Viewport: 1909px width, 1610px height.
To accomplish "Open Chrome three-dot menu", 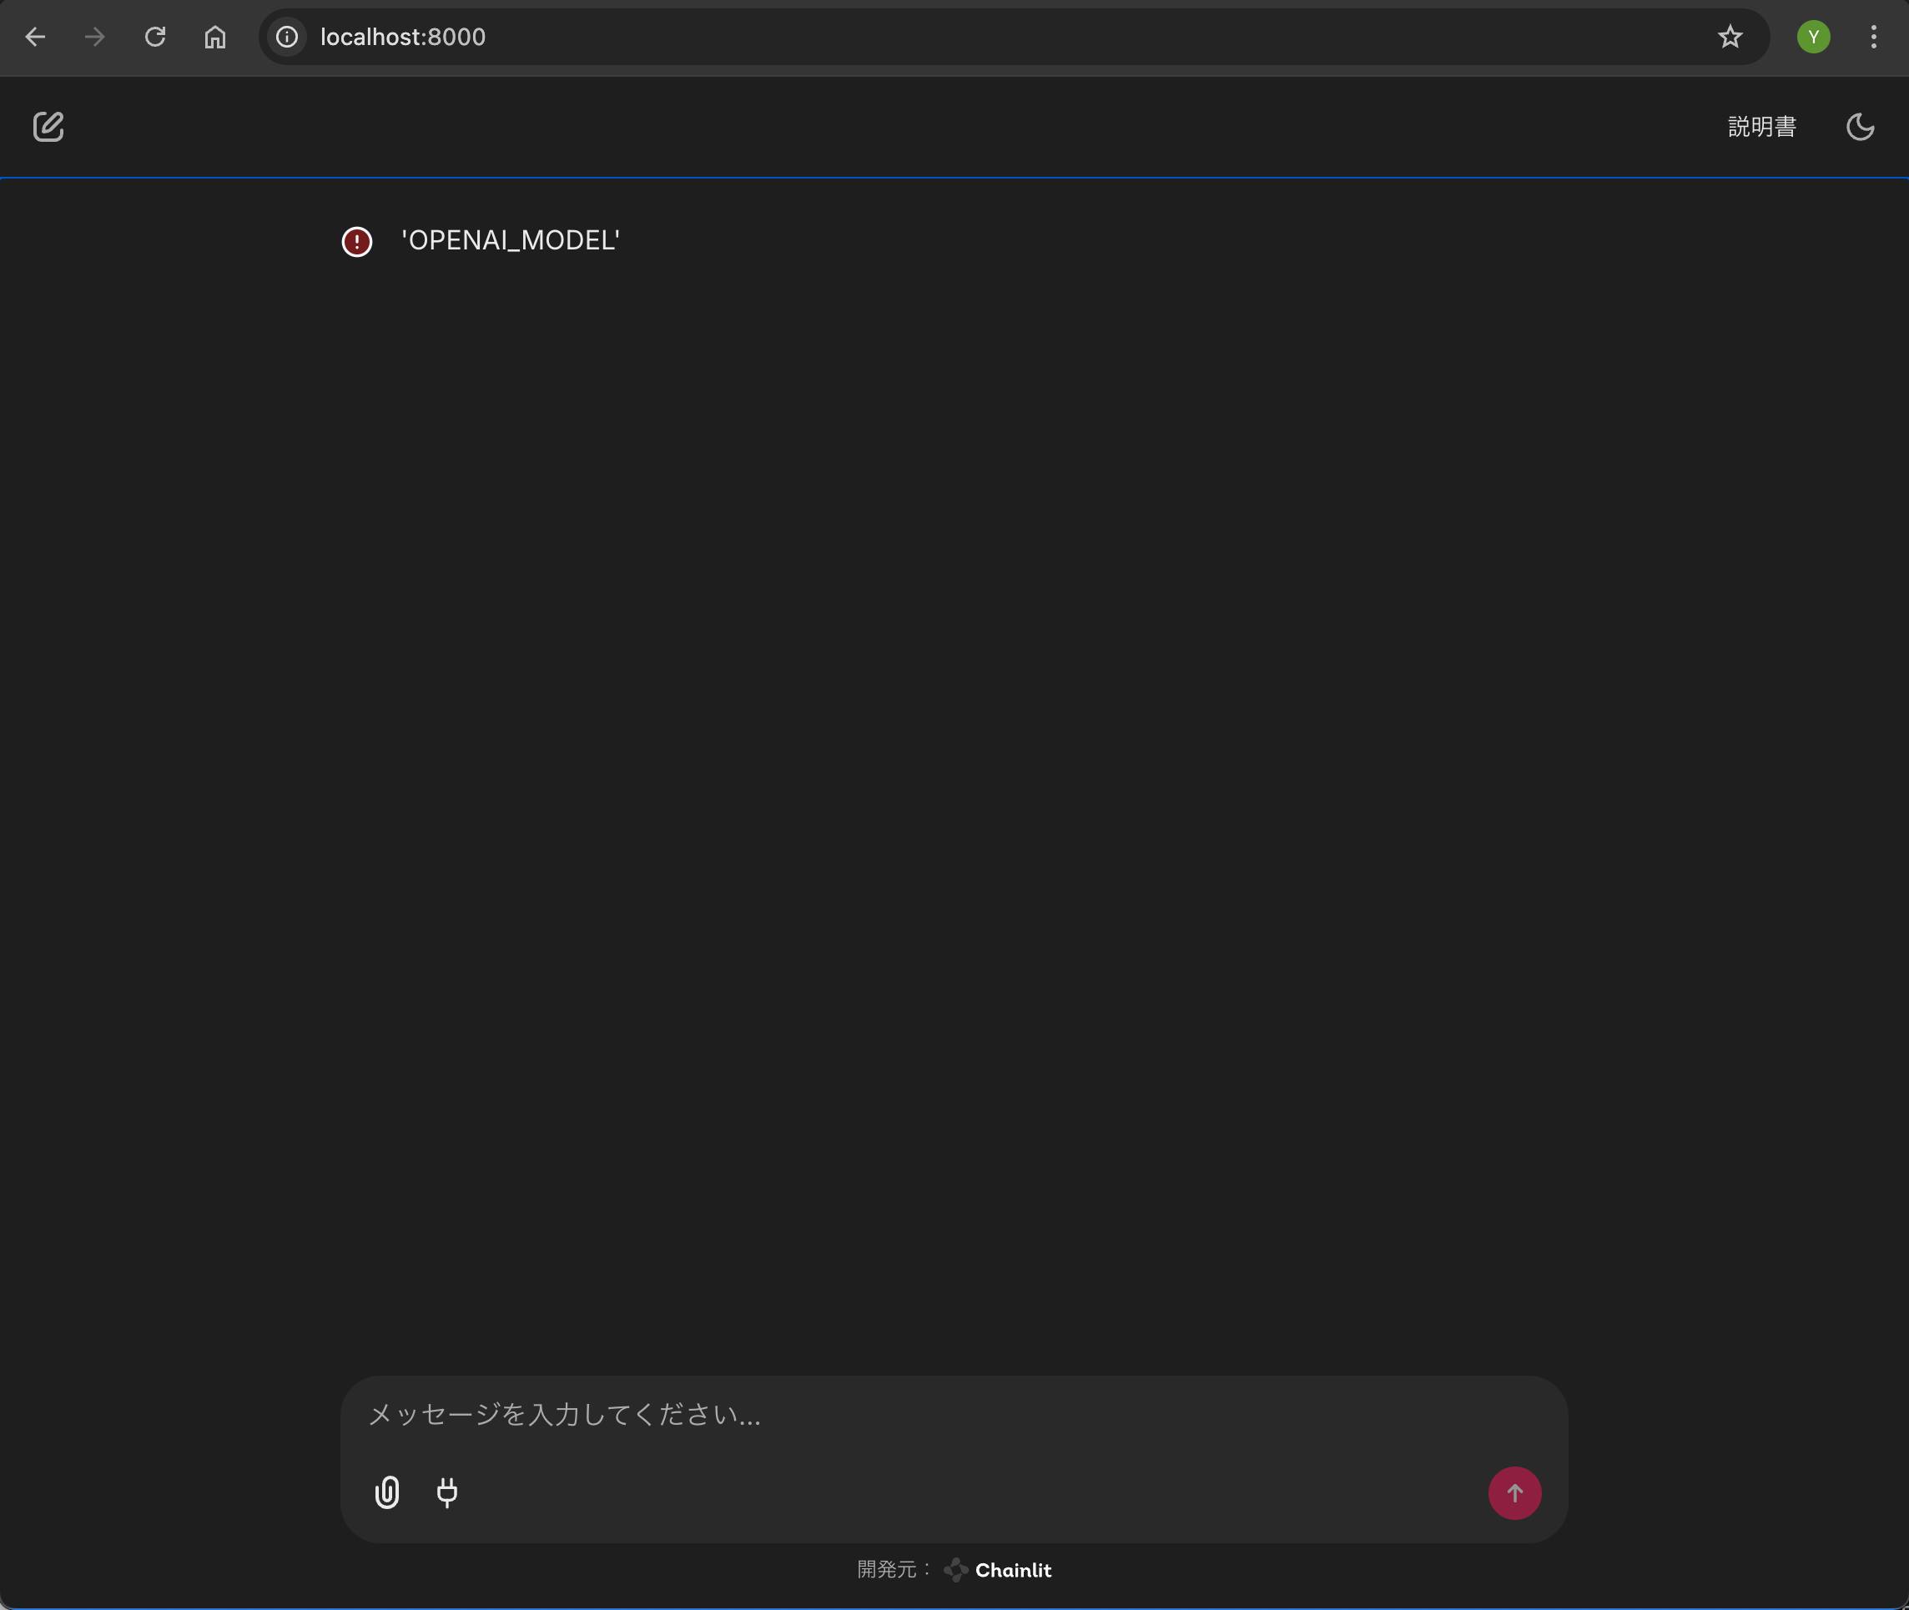I will click(1873, 37).
